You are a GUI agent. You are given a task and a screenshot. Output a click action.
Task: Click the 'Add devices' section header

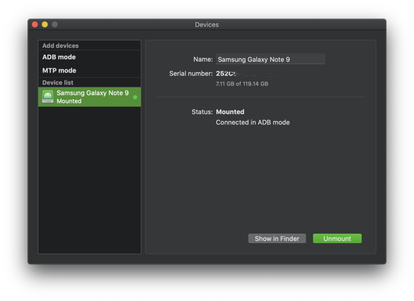tap(61, 45)
